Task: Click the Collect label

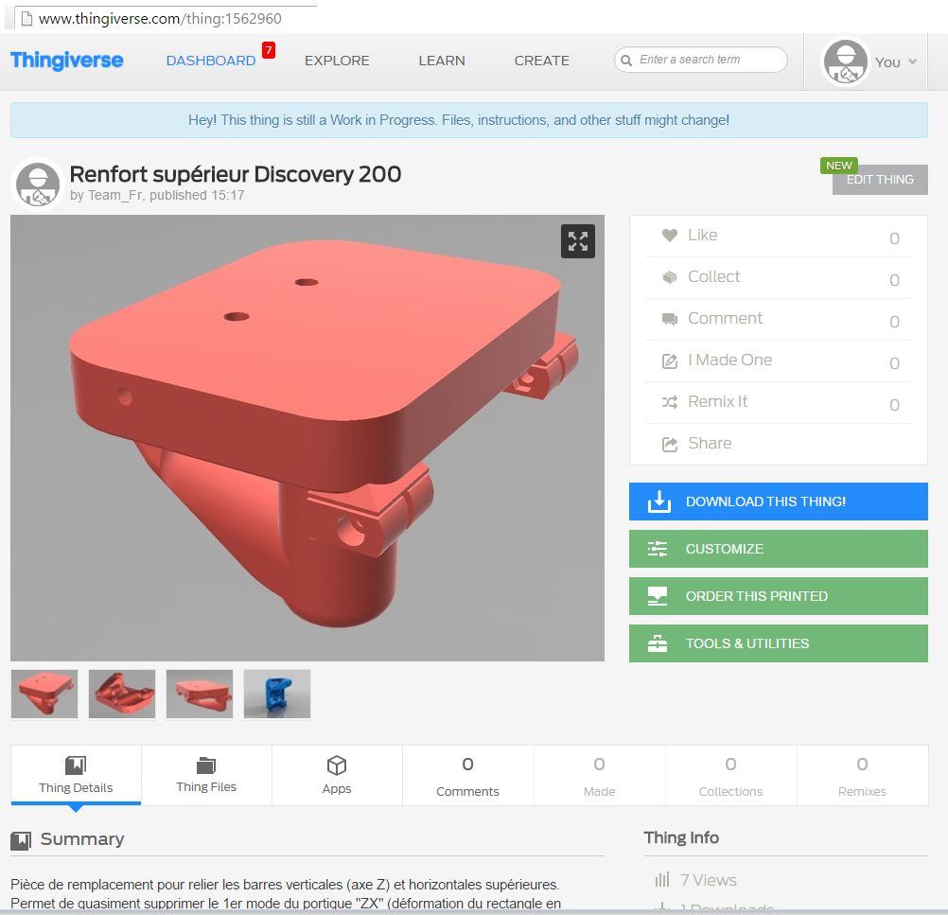Action: [x=713, y=277]
